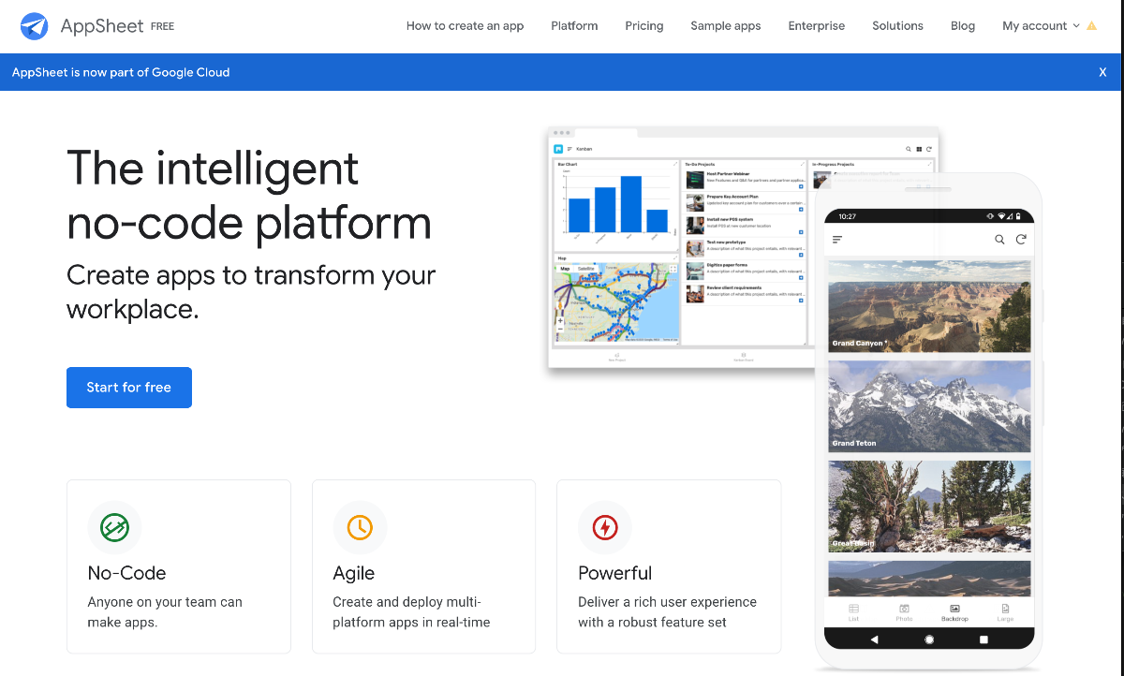Screen dimensions: 1124x676
Task: Click the grid view icon in Kanban window
Action: pos(919,149)
